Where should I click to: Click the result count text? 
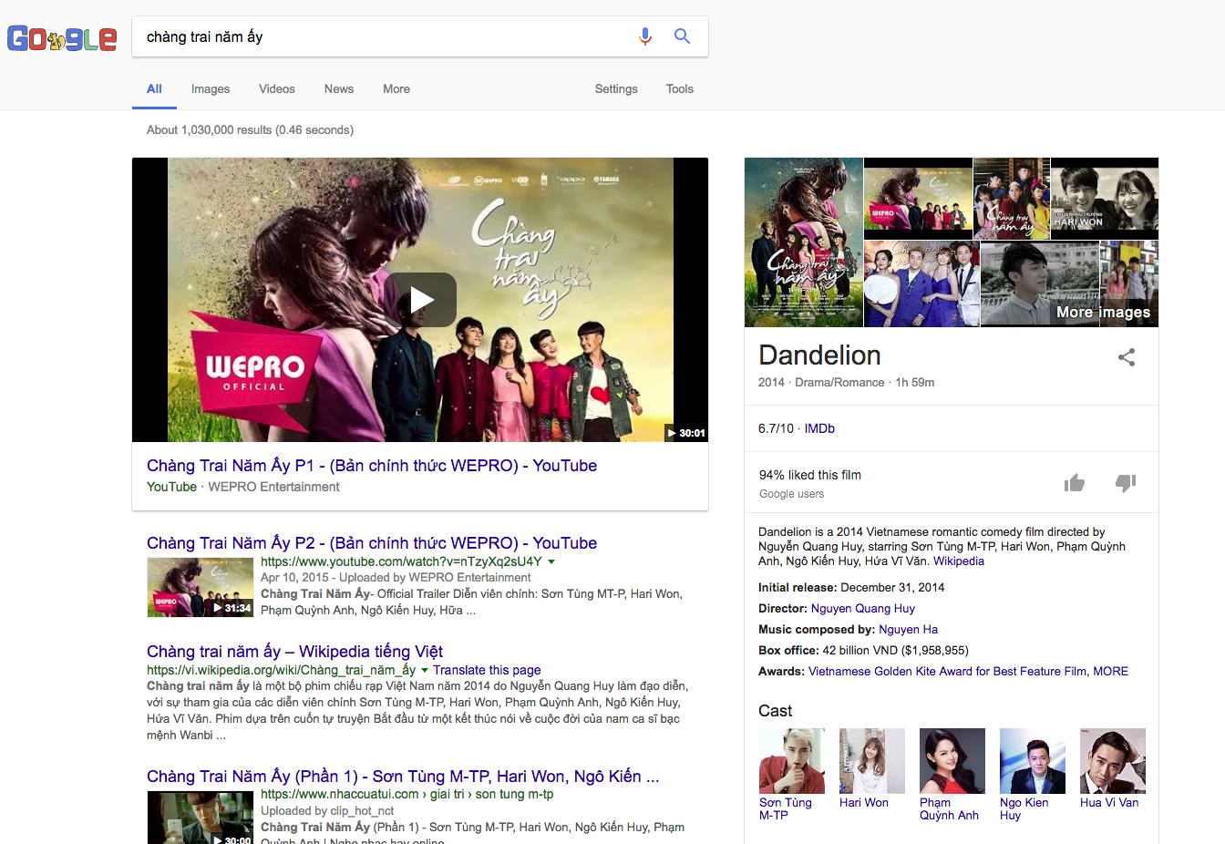[250, 130]
